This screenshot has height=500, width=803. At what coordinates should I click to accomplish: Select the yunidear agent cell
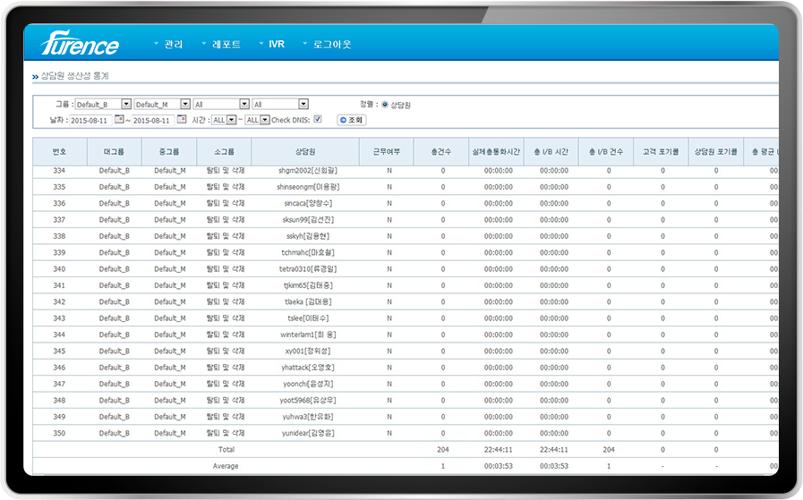pyautogui.click(x=308, y=432)
